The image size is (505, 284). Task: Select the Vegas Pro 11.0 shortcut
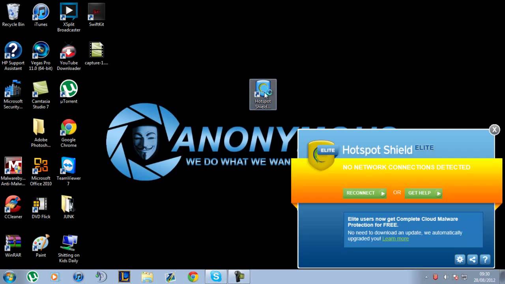click(41, 56)
